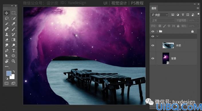Toggle lock all padlock in lock row
Viewport: 202px width, 111px height.
[x=178, y=26]
